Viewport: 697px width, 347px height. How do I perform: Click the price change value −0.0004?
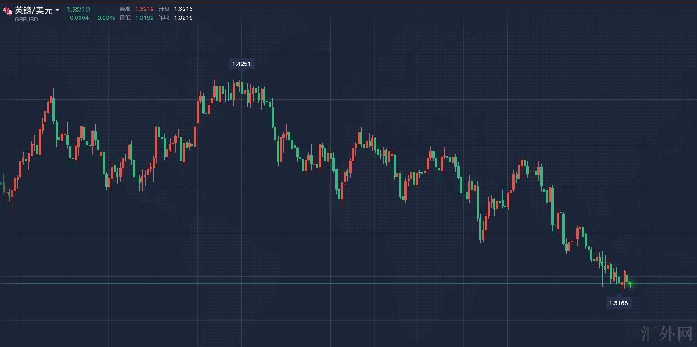click(x=77, y=18)
